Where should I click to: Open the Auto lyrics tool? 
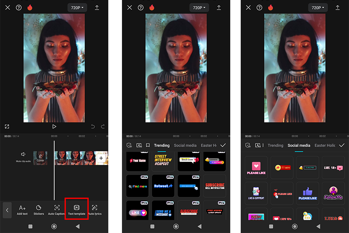(95, 209)
